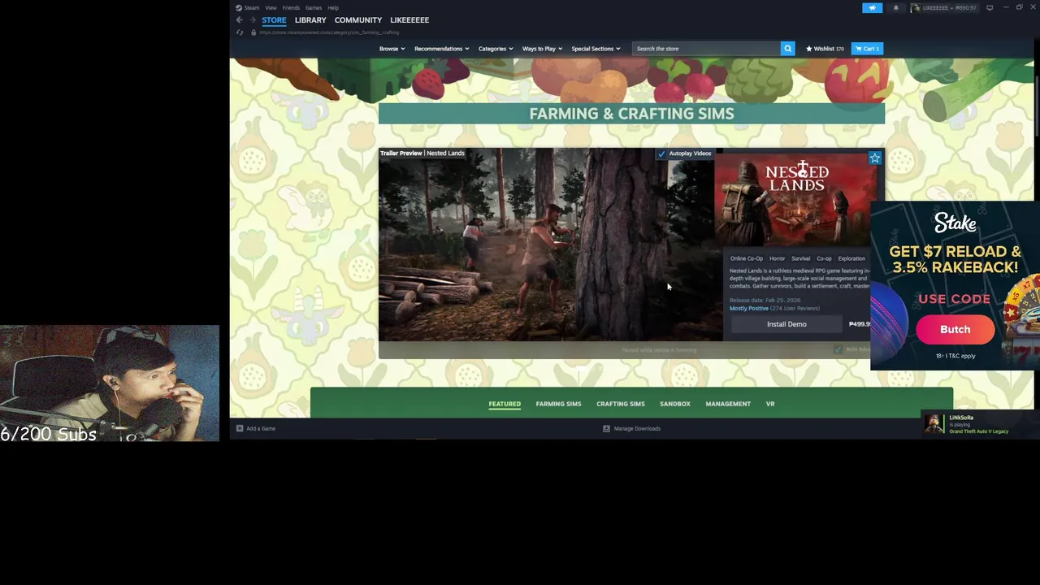
Task: Focus the Search the store field
Action: click(706, 49)
